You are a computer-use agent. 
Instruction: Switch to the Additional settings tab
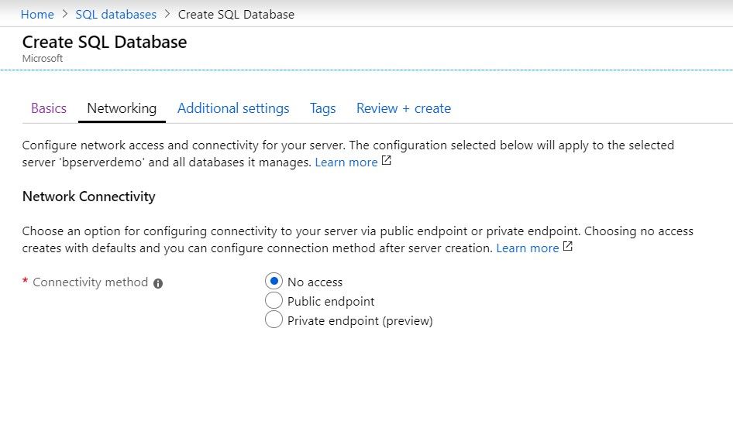point(233,108)
